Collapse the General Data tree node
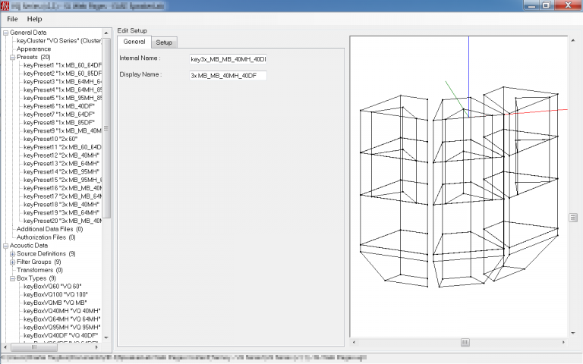 coord(5,33)
